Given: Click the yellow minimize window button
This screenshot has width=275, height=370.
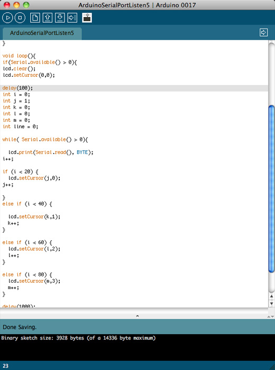Looking at the screenshot, I should tap(16, 5).
